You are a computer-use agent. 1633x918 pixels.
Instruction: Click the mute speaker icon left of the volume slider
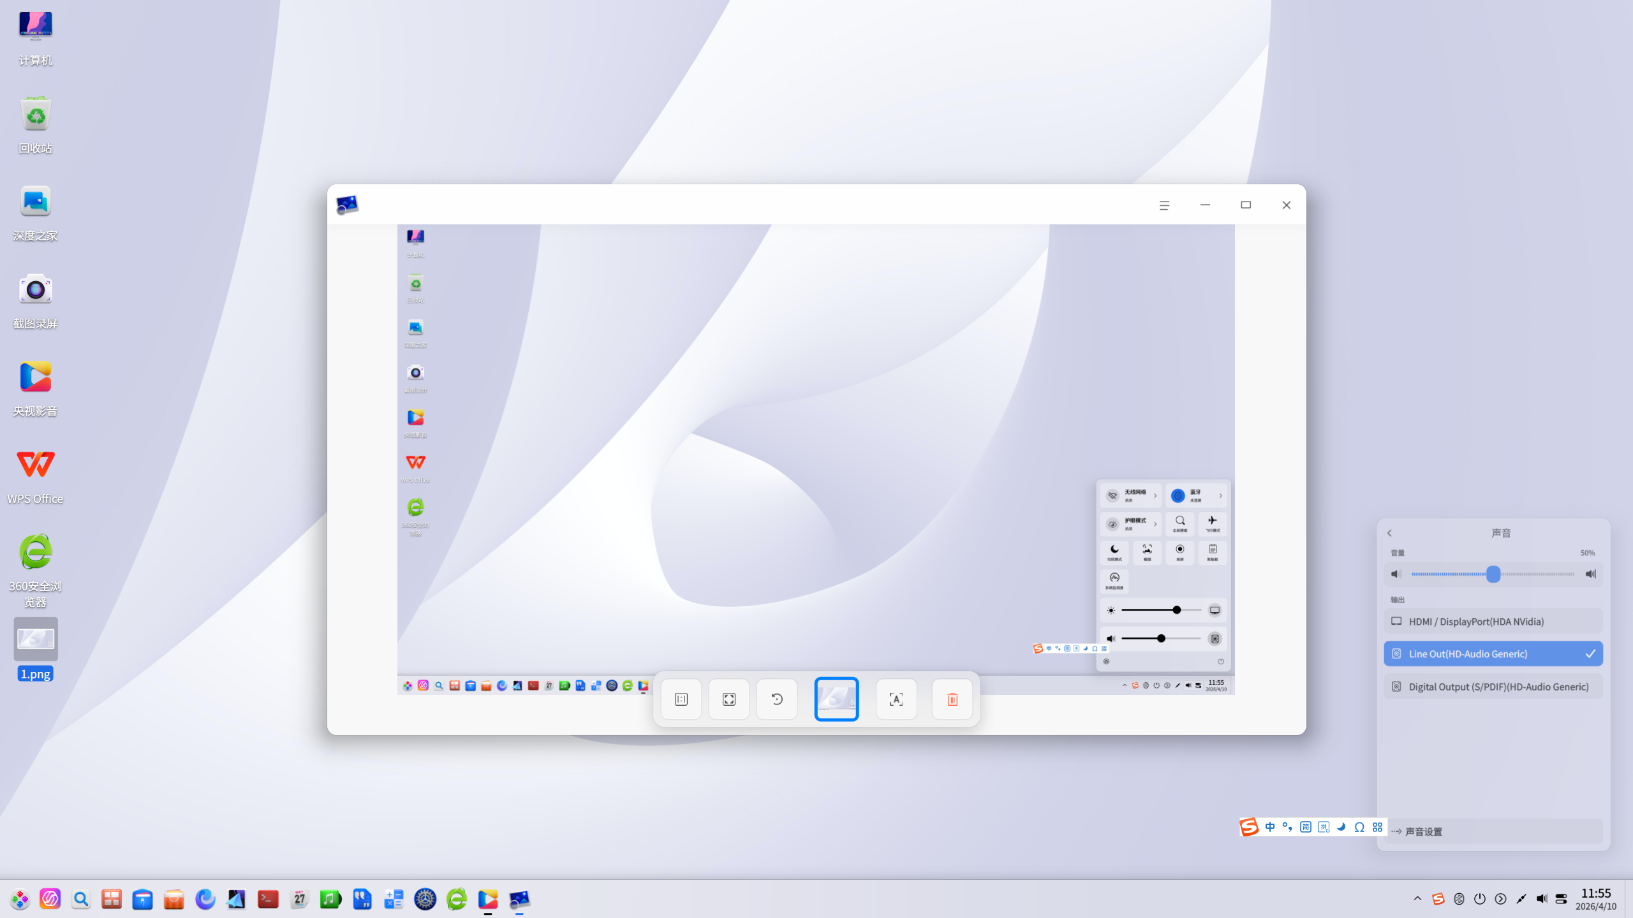click(x=1396, y=574)
